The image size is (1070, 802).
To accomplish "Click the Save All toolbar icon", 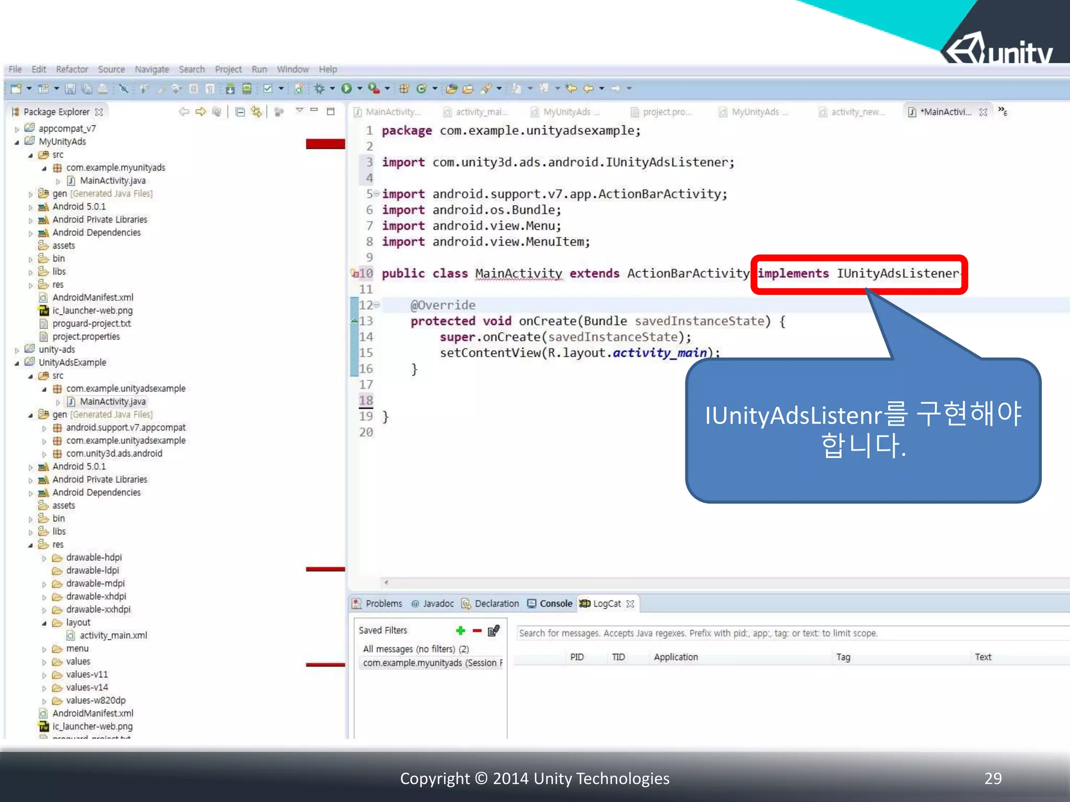I will (x=87, y=89).
